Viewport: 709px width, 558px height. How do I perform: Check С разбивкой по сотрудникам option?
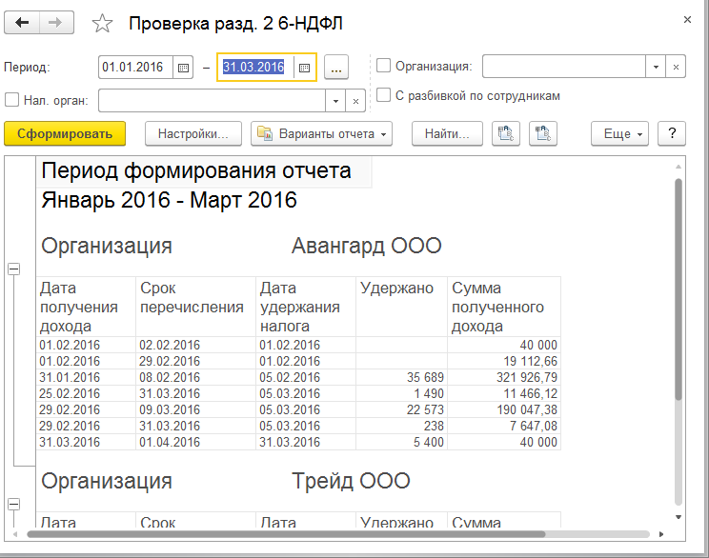pyautogui.click(x=384, y=95)
